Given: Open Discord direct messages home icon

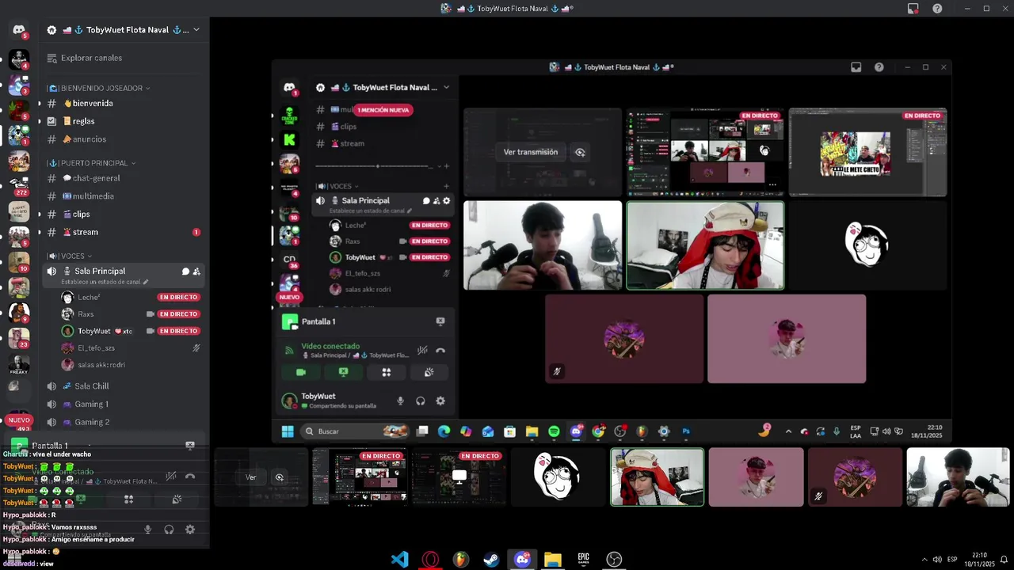Looking at the screenshot, I should [19, 29].
